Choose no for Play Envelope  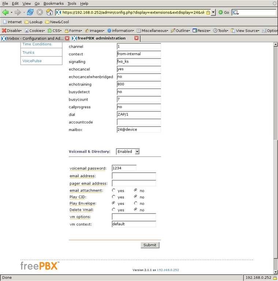136,203
